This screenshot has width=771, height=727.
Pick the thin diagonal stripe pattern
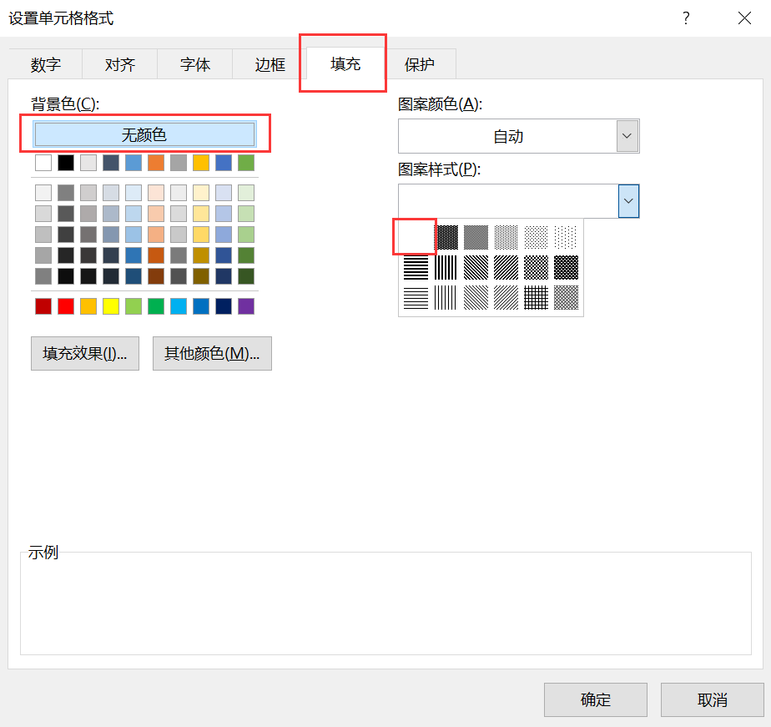pyautogui.click(x=506, y=298)
